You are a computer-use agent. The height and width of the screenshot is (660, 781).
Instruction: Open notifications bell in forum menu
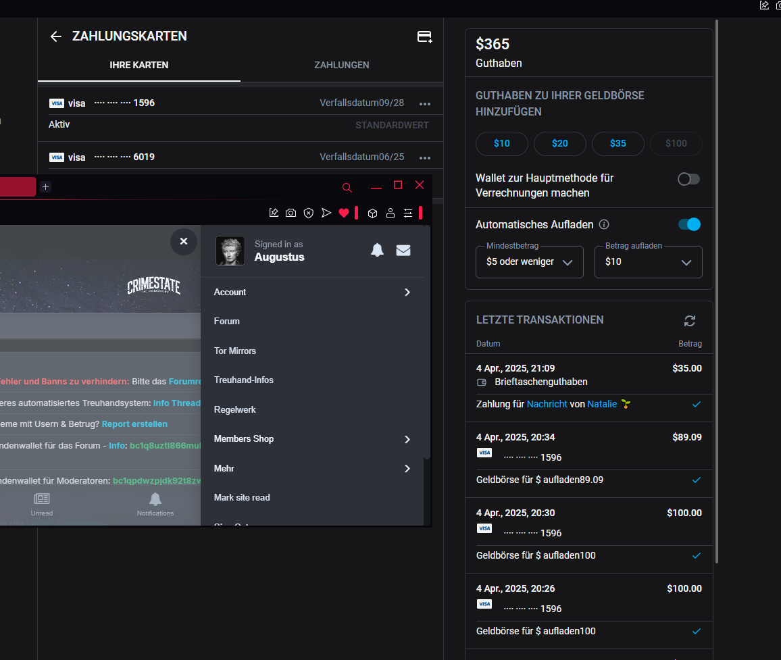point(378,250)
